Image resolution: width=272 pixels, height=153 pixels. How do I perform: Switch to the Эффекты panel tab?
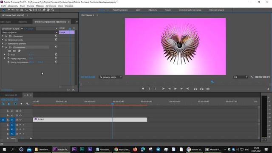(x=23, y=22)
